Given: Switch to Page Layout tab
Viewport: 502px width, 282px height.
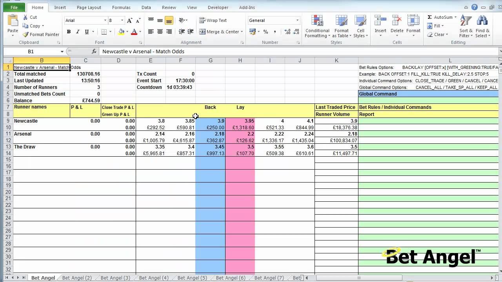Looking at the screenshot, I should click(89, 7).
